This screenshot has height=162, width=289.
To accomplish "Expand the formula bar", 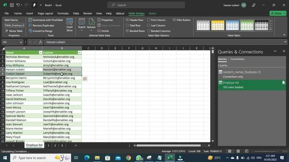I will (x=285, y=42).
